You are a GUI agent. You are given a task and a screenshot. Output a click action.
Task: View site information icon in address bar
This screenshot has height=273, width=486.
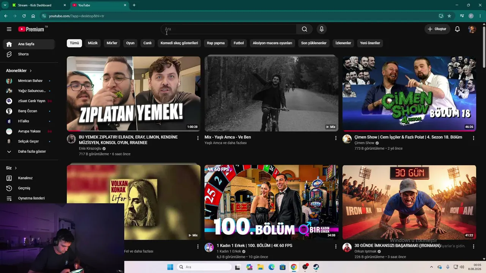click(x=44, y=16)
